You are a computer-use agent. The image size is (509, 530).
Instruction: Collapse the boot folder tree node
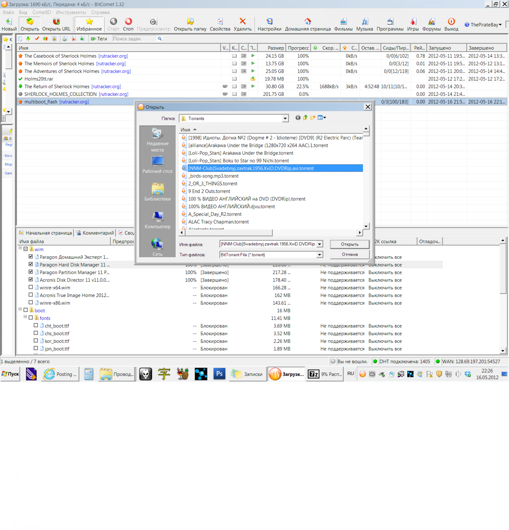pyautogui.click(x=20, y=309)
